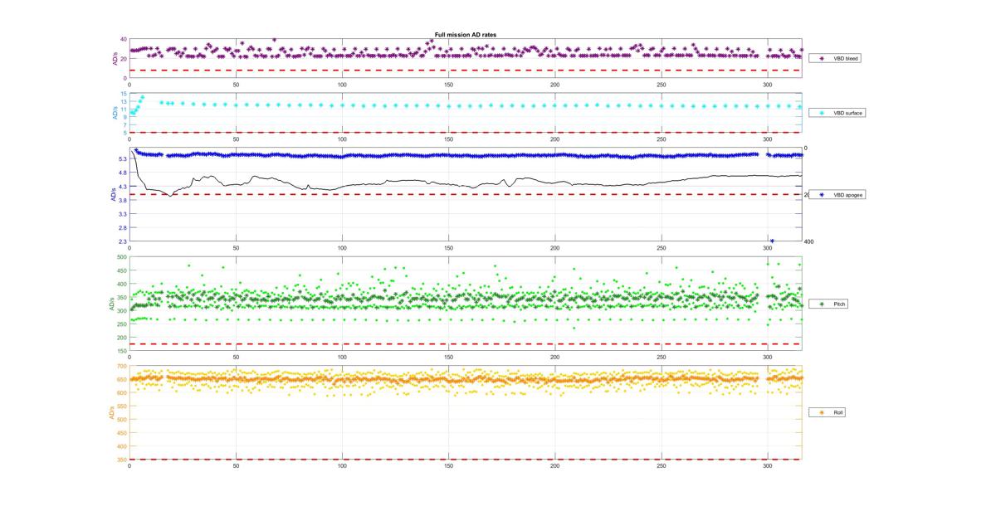This screenshot has width=996, height=516.
Task: Click the dark blue AD/s axis label
Action: point(112,195)
